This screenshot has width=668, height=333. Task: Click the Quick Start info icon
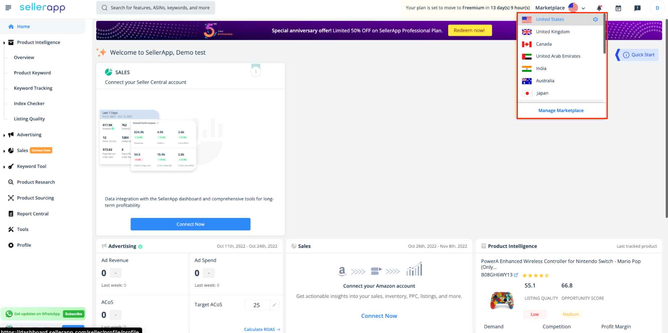click(x=626, y=55)
